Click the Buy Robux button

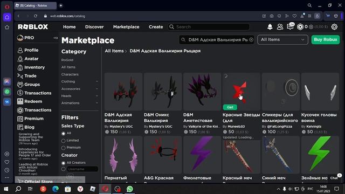pyautogui.click(x=326, y=39)
